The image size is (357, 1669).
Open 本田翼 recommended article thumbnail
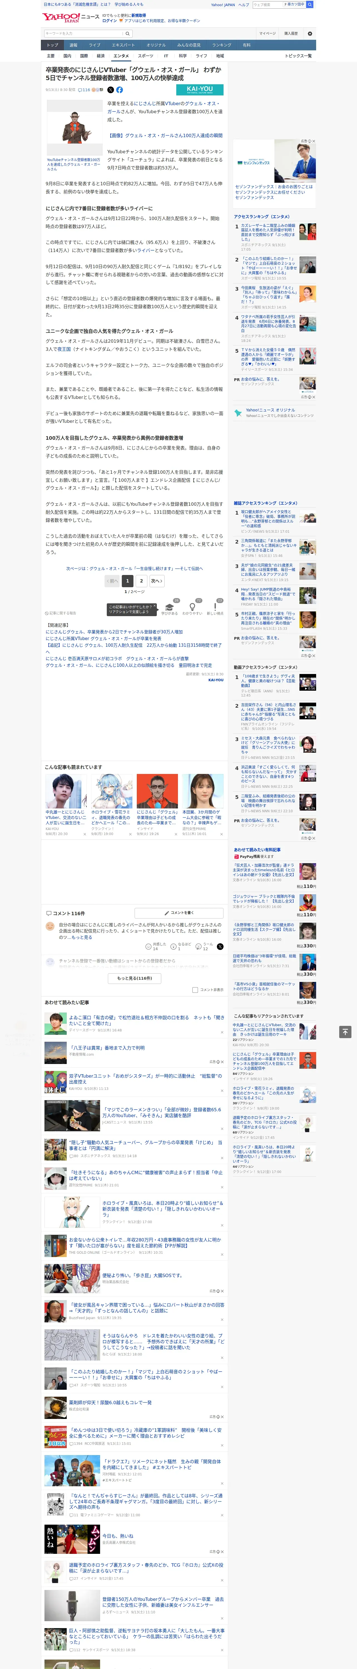point(202,791)
